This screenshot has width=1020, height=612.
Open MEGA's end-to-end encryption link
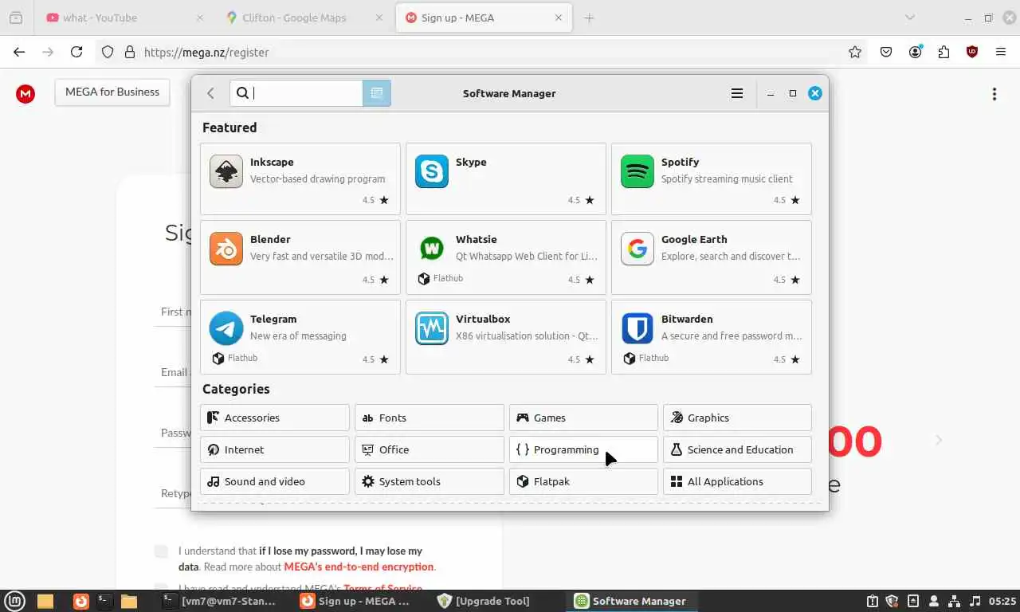(359, 567)
